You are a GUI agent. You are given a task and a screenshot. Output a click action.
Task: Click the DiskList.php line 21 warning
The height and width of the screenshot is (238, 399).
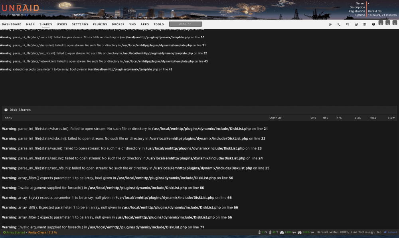[x=135, y=129]
